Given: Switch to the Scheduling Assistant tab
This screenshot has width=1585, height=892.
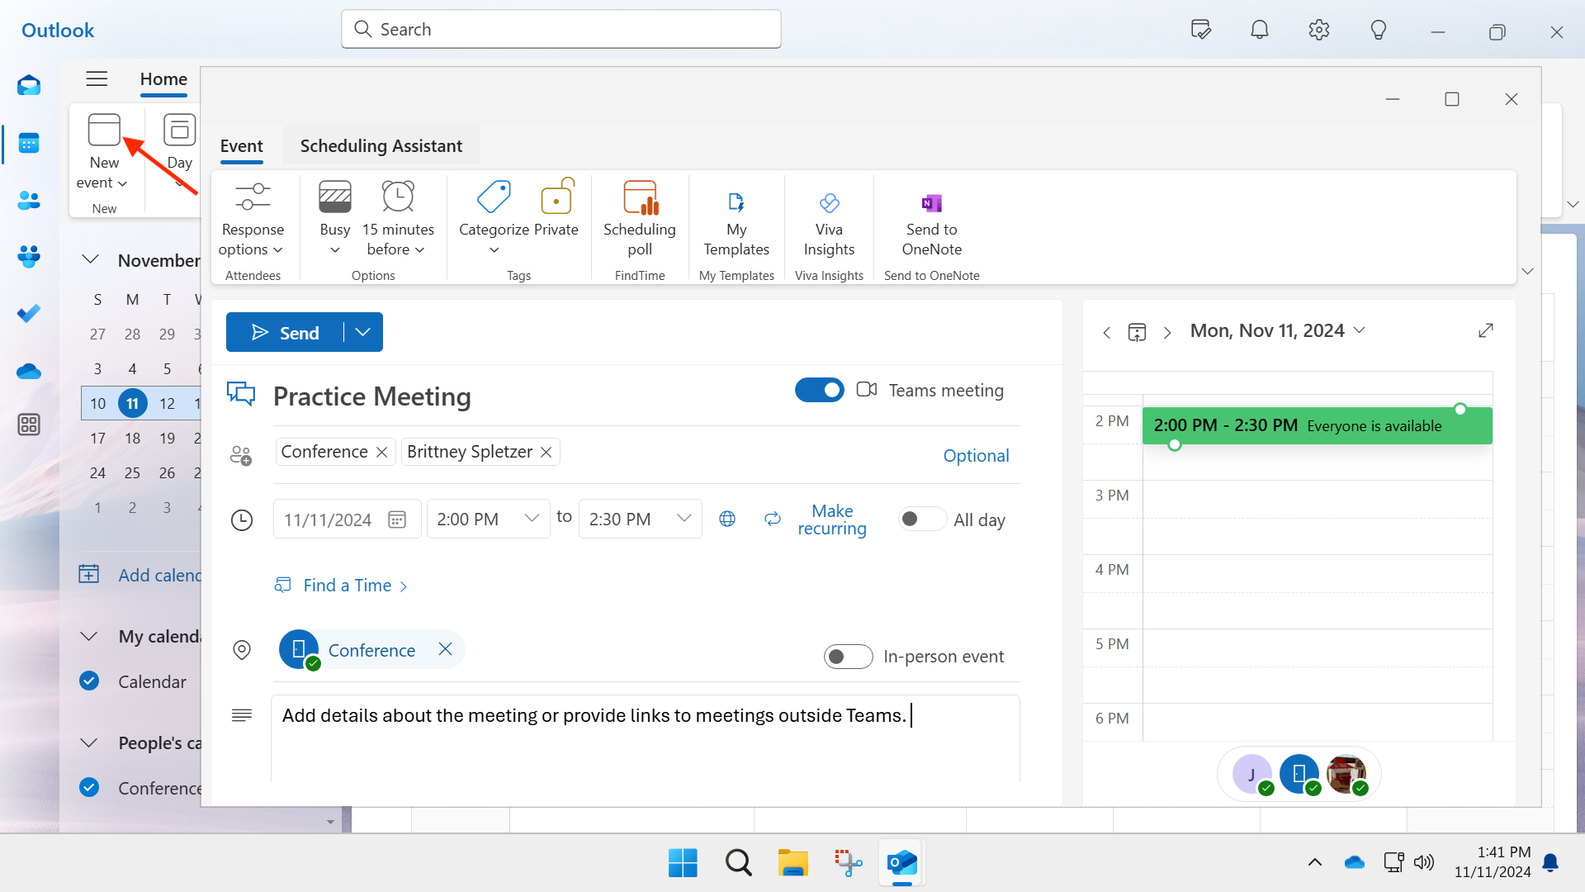Looking at the screenshot, I should (381, 146).
